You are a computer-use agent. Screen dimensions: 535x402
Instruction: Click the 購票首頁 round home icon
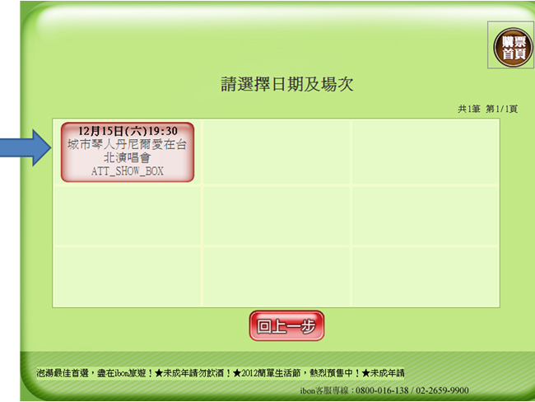point(512,46)
